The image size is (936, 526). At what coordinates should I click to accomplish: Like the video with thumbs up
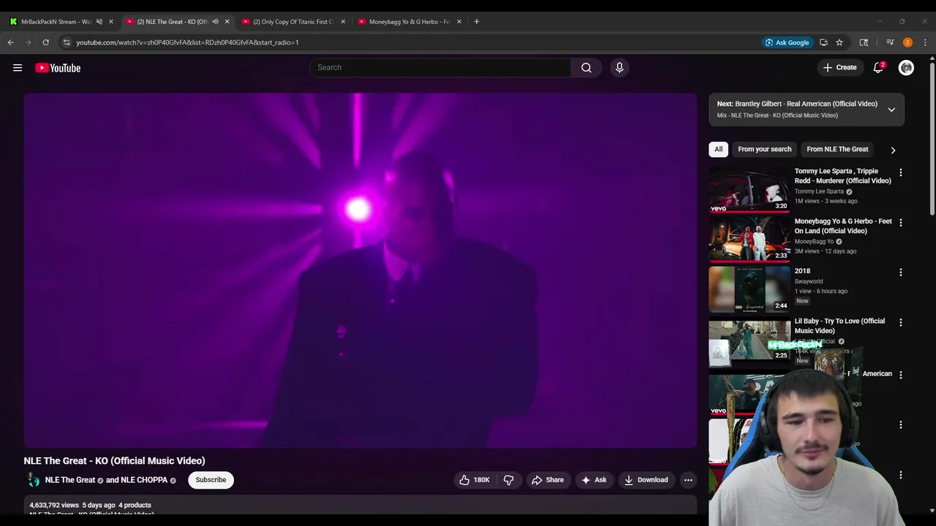coord(474,480)
